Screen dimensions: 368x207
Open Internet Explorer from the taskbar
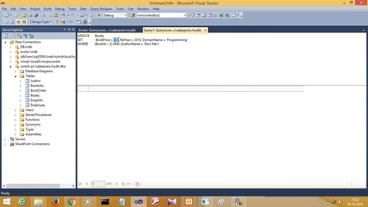pos(22,202)
